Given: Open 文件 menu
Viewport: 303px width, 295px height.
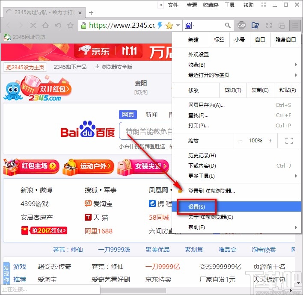Looking at the screenshot, I should tap(173, 5).
